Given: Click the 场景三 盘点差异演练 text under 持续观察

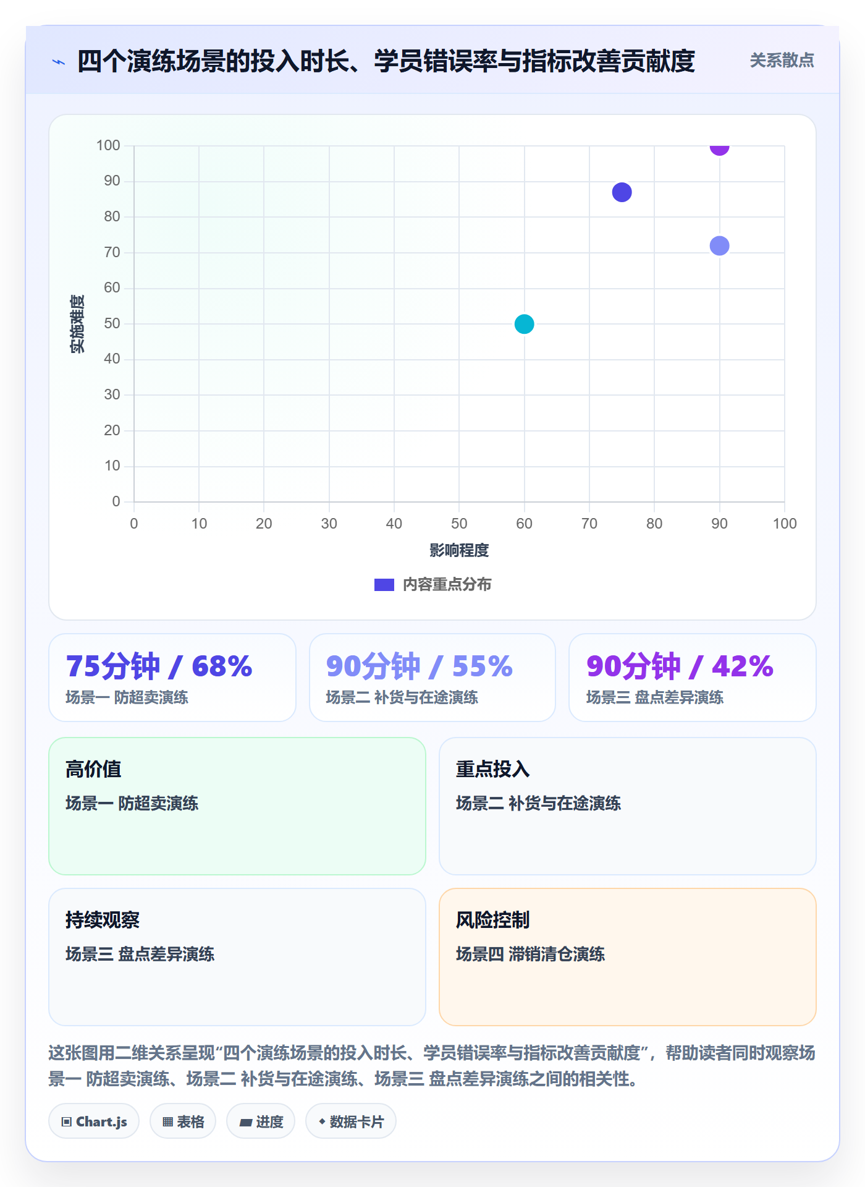Looking at the screenshot, I should [140, 954].
